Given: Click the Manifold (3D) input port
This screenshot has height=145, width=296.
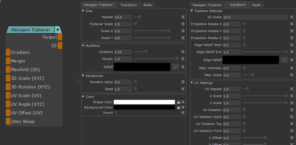Looking at the screenshot, I should pos(8,70).
